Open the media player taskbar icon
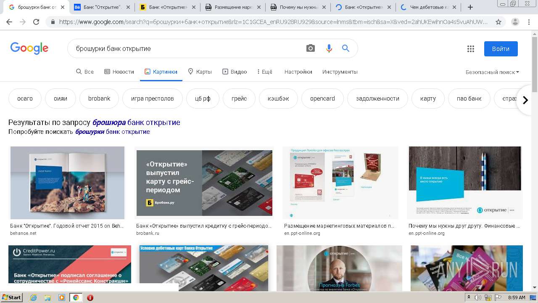Viewport: 538px width, 303px height. click(x=62, y=298)
